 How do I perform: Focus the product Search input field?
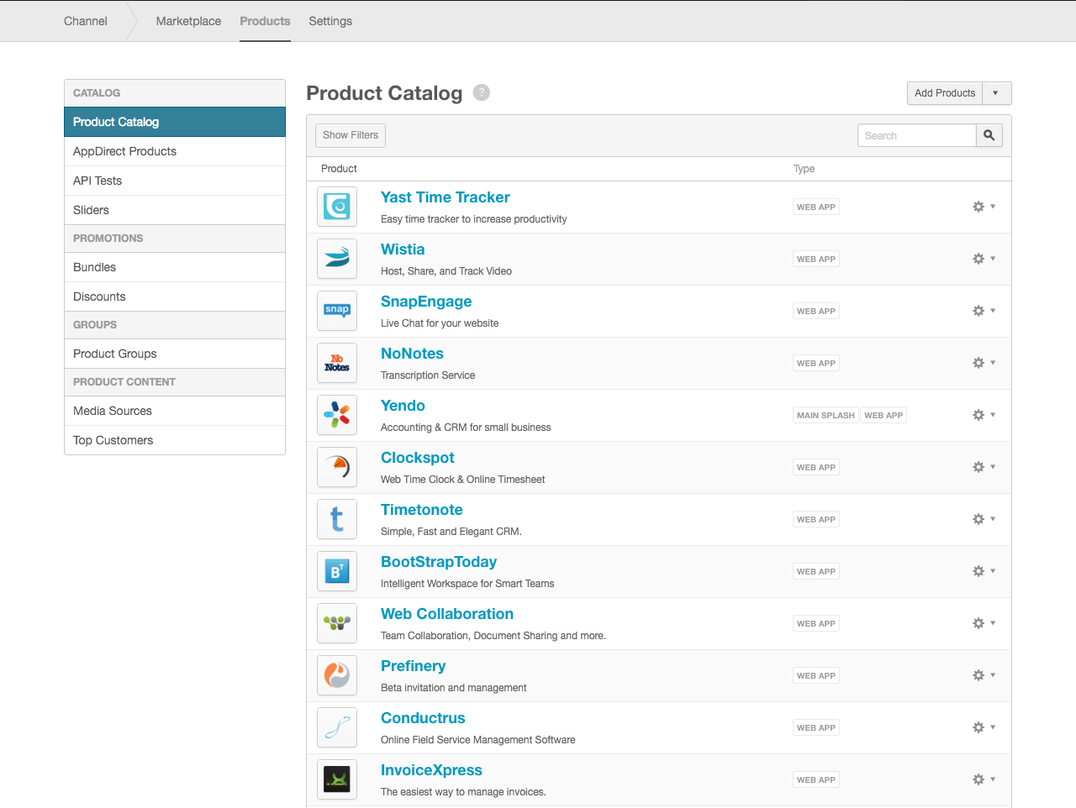[x=916, y=135]
